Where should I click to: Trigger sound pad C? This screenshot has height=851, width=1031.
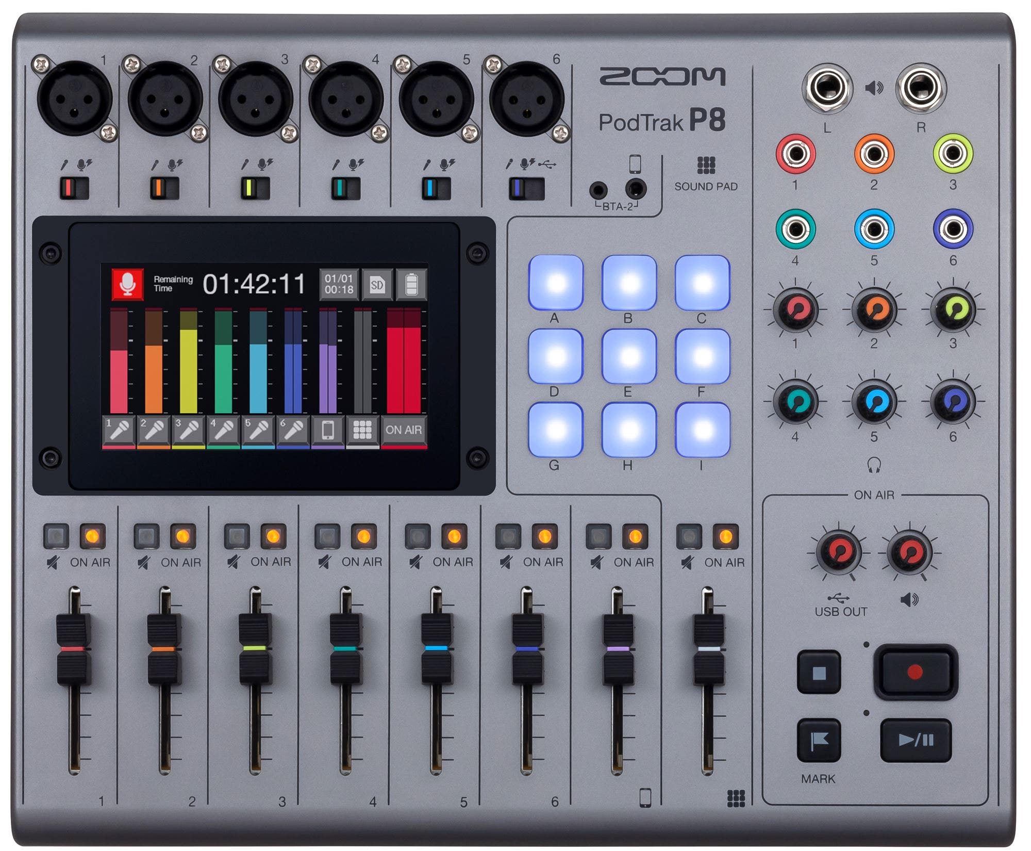pyautogui.click(x=702, y=283)
